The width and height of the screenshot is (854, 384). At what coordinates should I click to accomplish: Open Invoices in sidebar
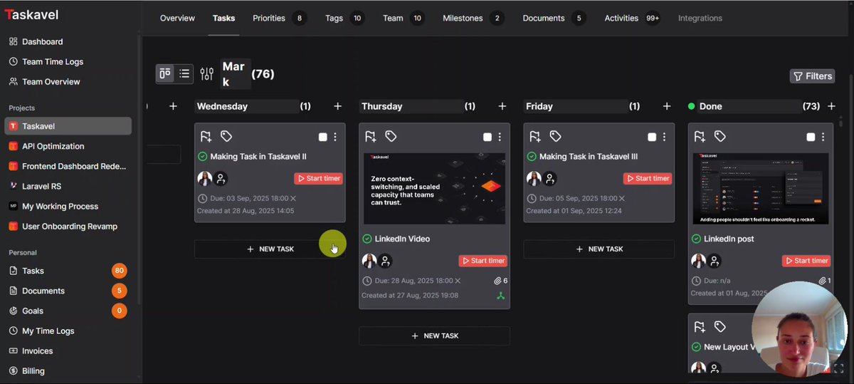pos(37,351)
